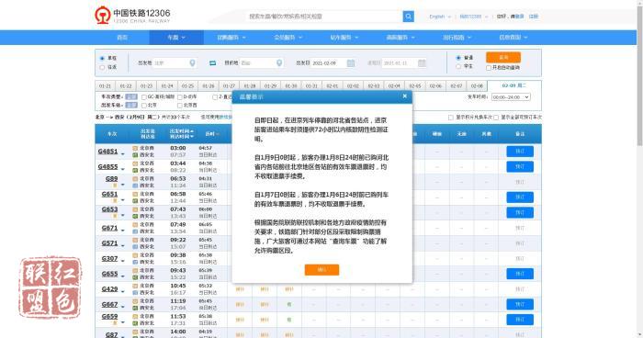Select the round-trip radio button
This screenshot has height=338, width=643.
102,67
